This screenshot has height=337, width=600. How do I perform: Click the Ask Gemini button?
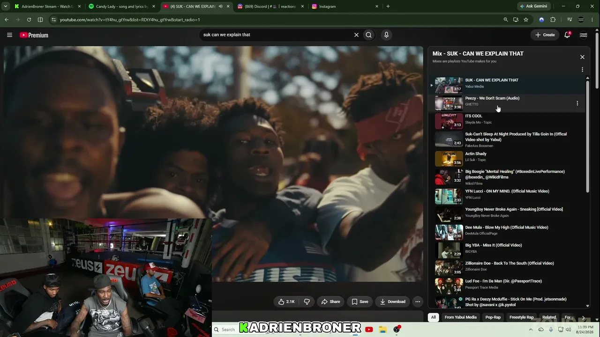click(533, 7)
